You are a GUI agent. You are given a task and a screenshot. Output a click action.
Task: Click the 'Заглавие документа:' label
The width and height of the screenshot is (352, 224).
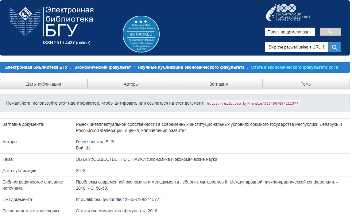point(23,124)
